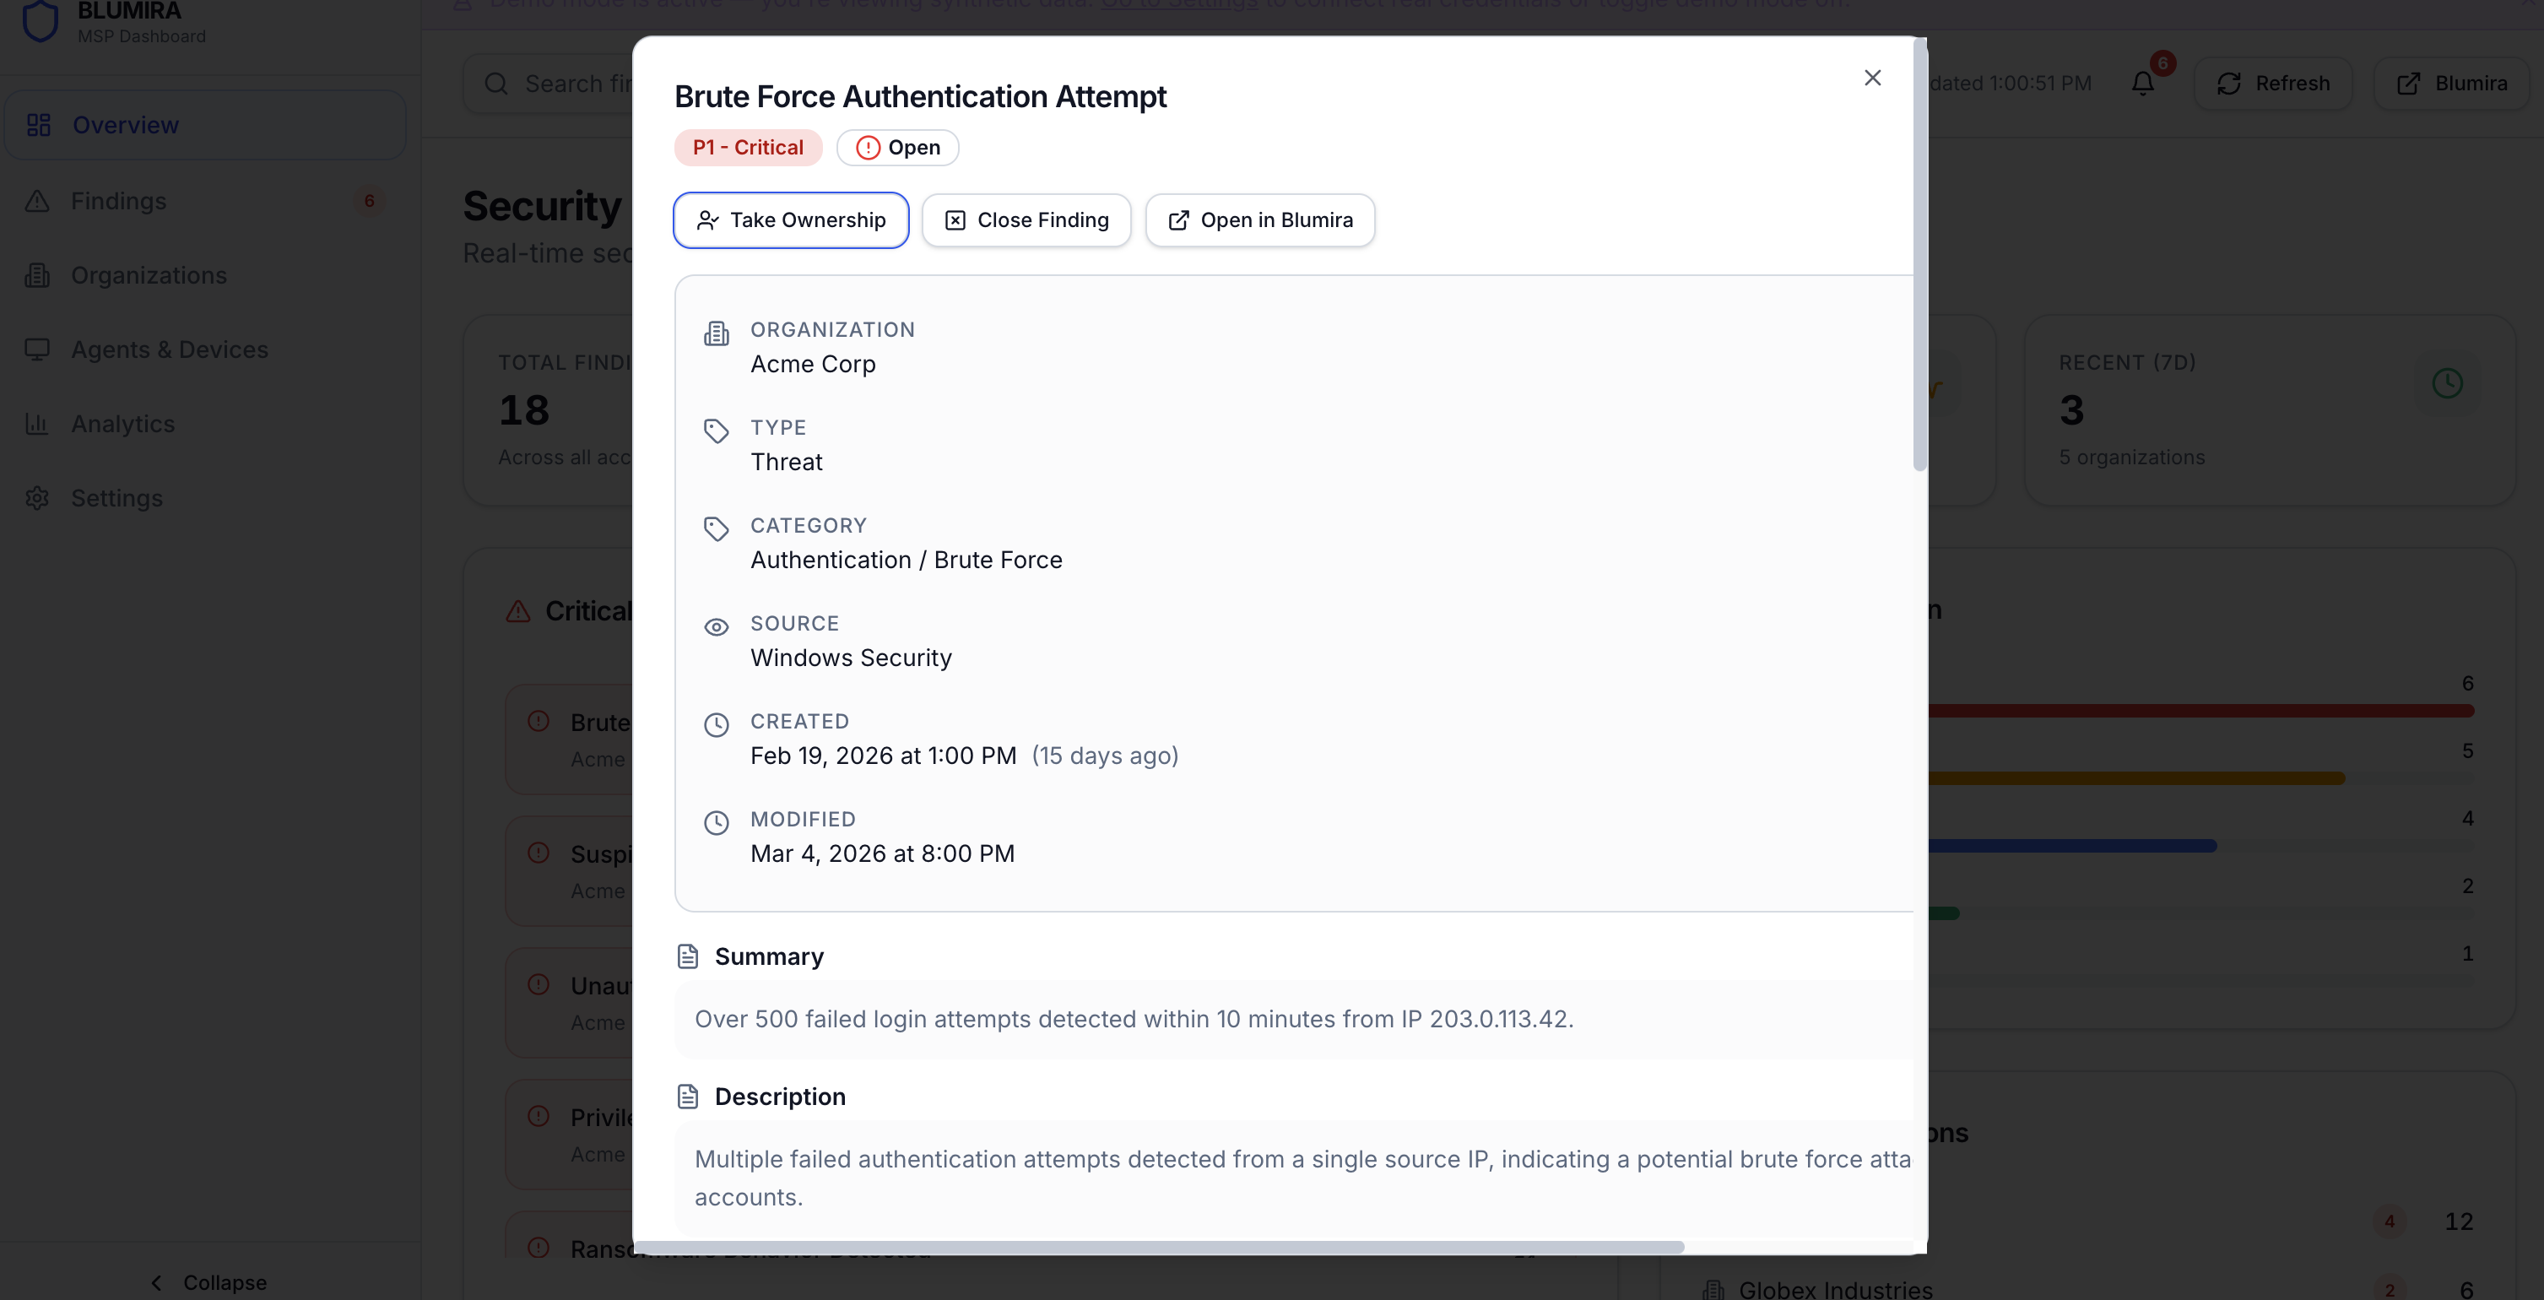The image size is (2544, 1300).
Task: Open Organizations sidebar item
Action: pos(149,275)
